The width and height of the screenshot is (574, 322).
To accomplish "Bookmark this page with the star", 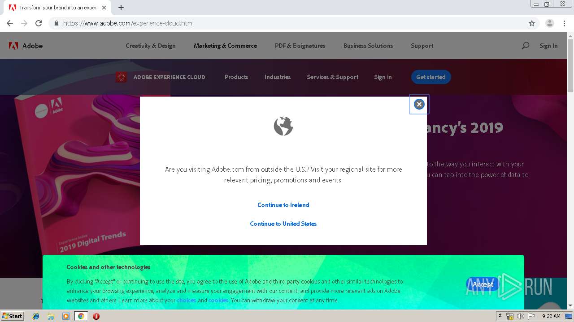I will click(x=532, y=23).
